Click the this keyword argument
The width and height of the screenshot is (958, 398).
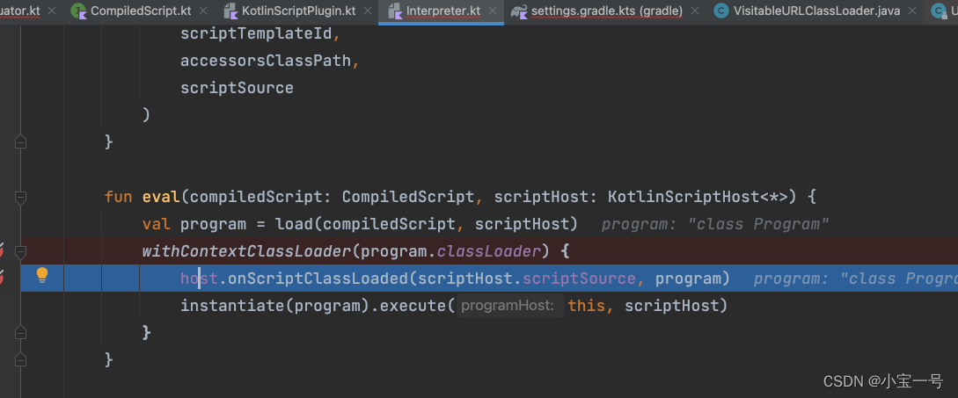(587, 305)
